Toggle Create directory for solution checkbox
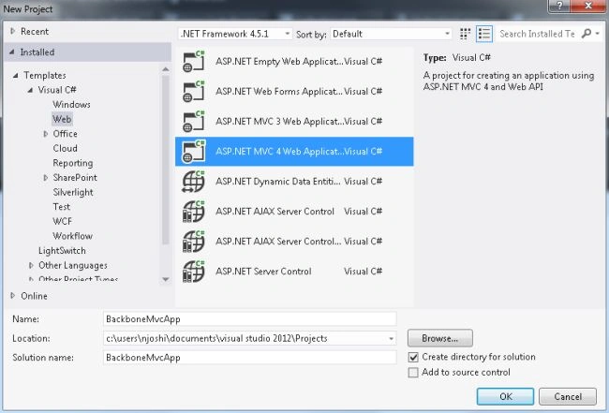The image size is (609, 413). point(413,357)
